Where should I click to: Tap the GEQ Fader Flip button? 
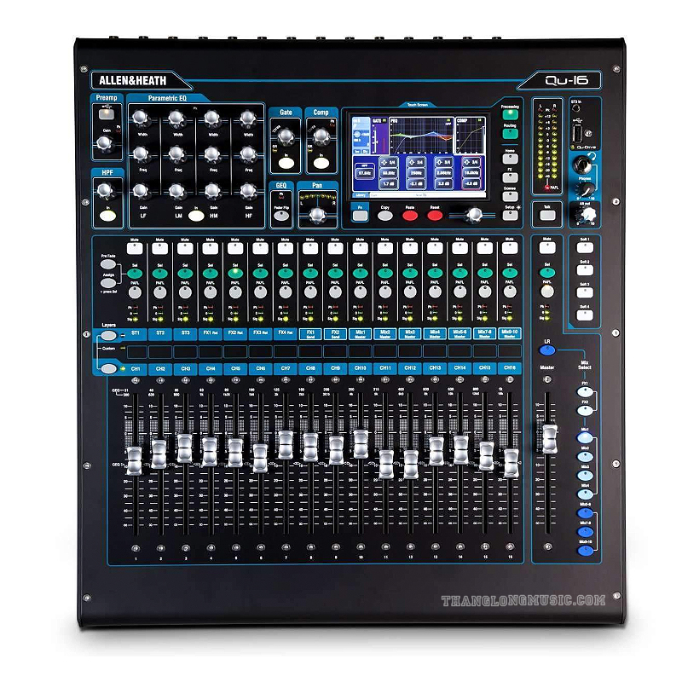(281, 216)
